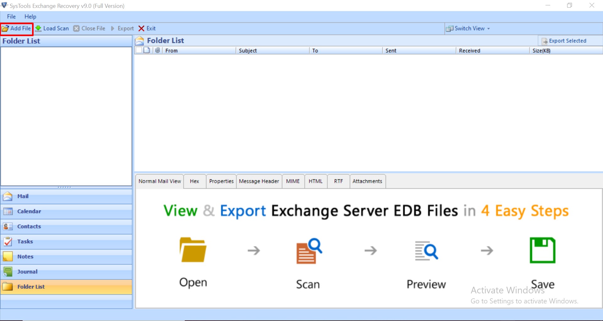Click Go to Settings to activate Windows
This screenshot has width=603, height=321.
[524, 301]
